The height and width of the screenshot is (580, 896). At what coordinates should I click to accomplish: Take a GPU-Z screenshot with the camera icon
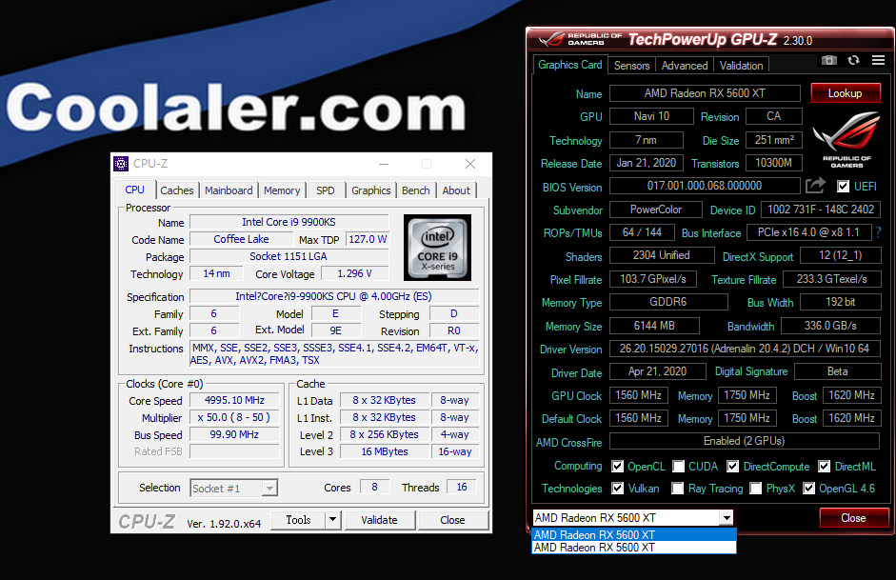(828, 61)
